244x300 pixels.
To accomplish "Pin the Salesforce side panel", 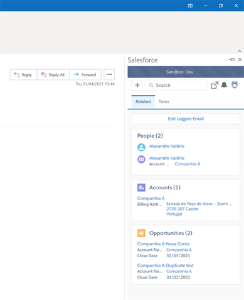I will pyautogui.click(x=231, y=60).
